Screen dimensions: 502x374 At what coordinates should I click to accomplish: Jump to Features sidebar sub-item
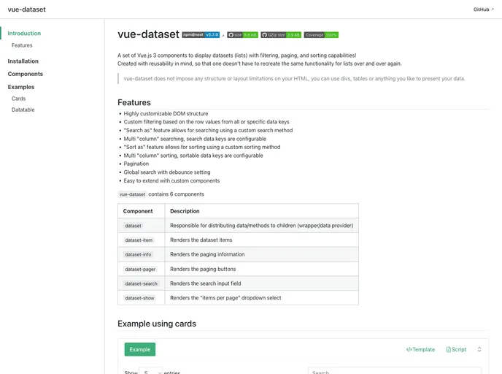click(x=22, y=45)
